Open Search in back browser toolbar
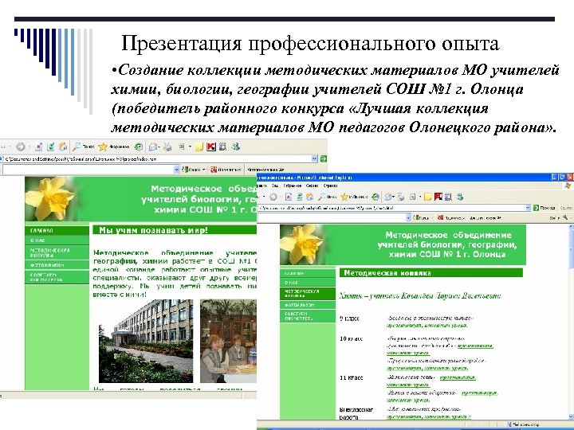This screenshot has height=430, width=574. pyautogui.click(x=83, y=147)
